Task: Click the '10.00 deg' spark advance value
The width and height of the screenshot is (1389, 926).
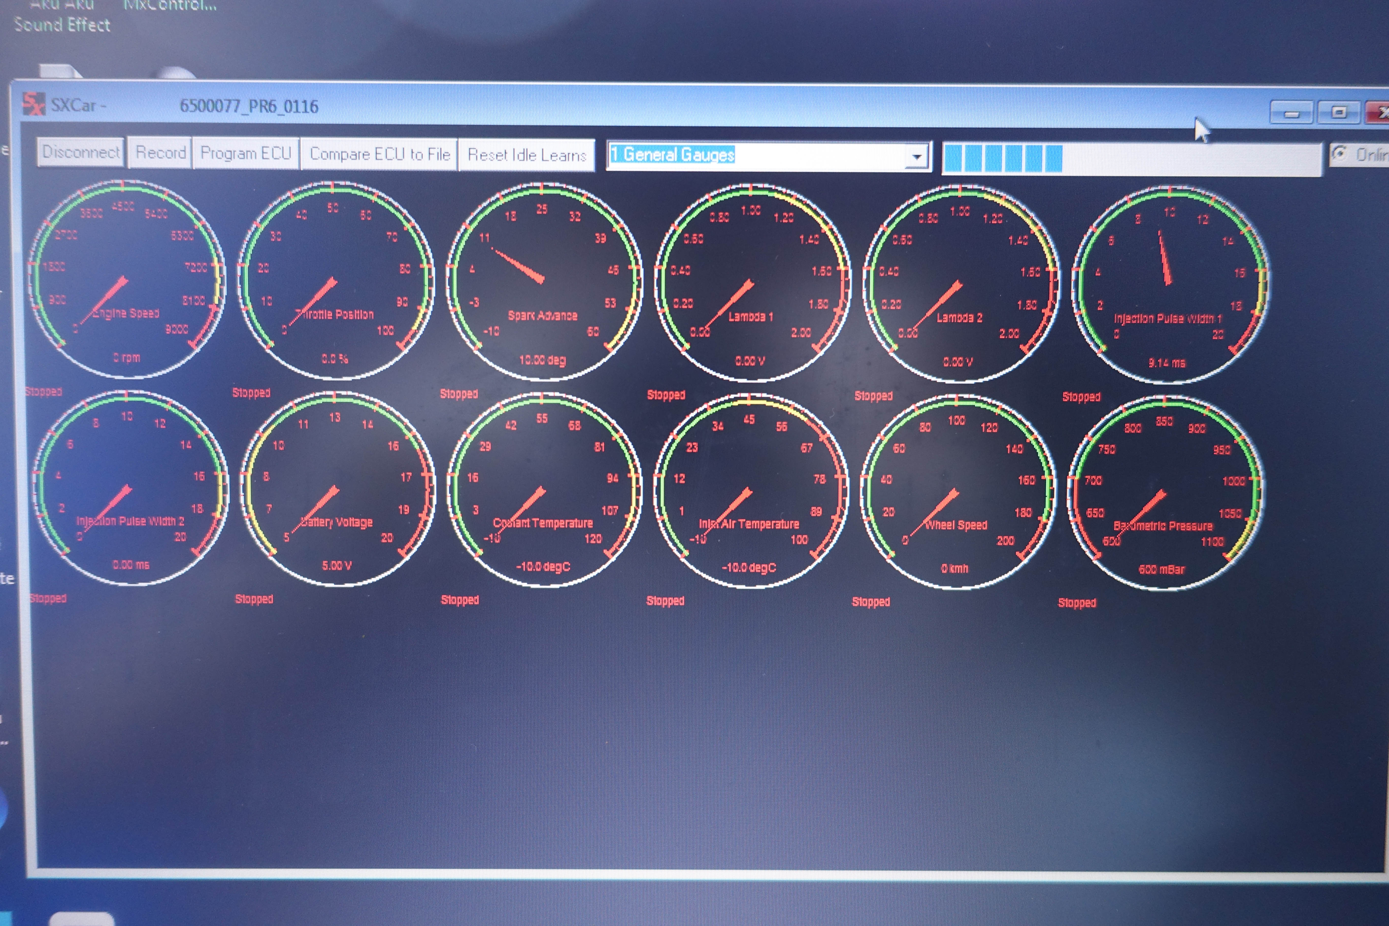Action: 542,360
